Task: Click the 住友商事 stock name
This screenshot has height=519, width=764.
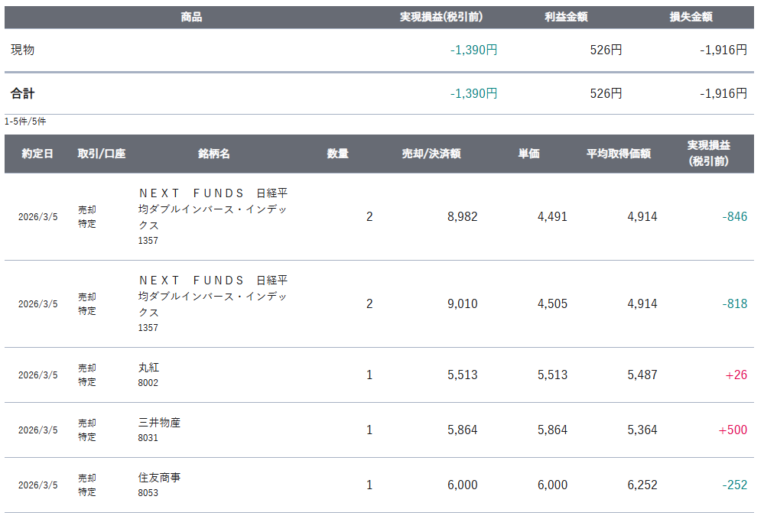Action: point(159,478)
